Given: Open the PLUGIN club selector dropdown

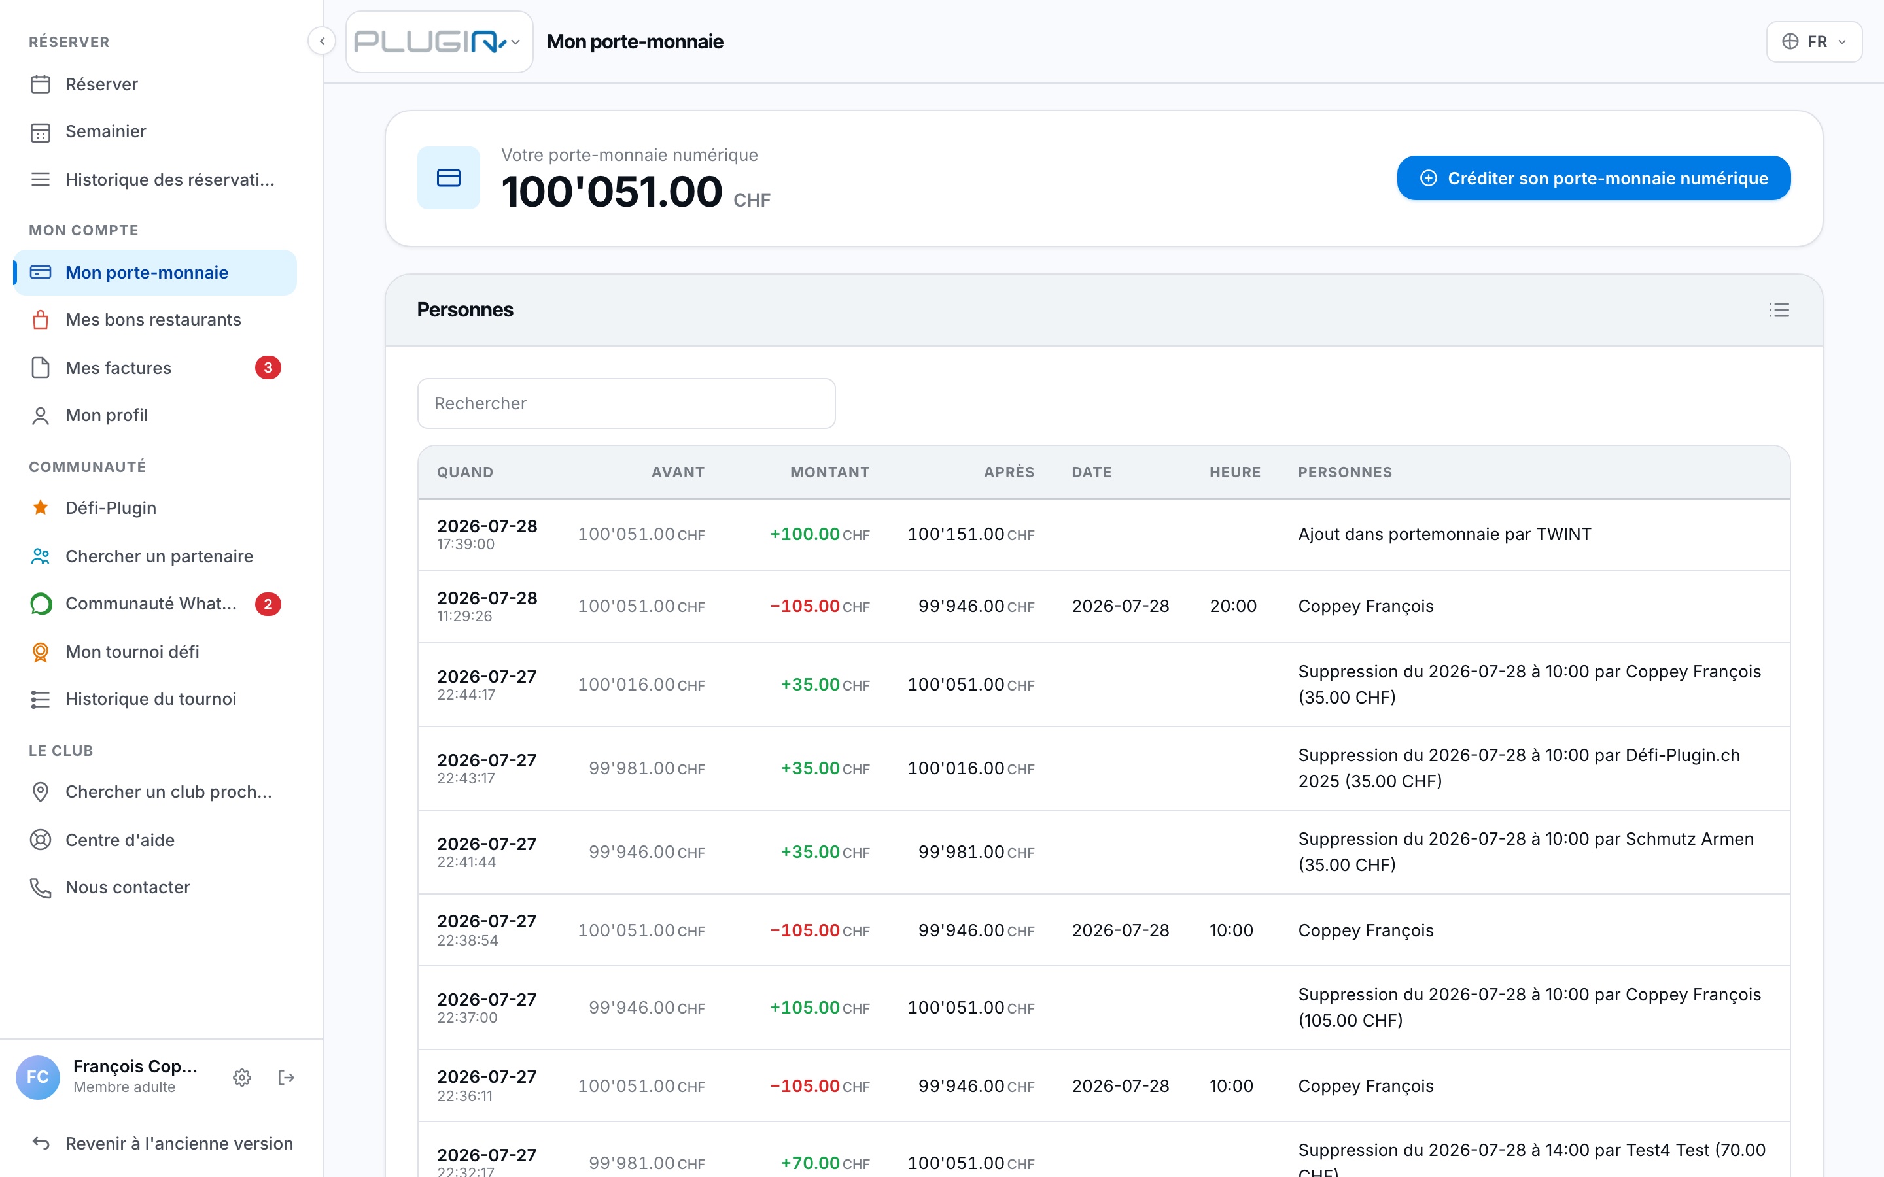Looking at the screenshot, I should pyautogui.click(x=439, y=42).
